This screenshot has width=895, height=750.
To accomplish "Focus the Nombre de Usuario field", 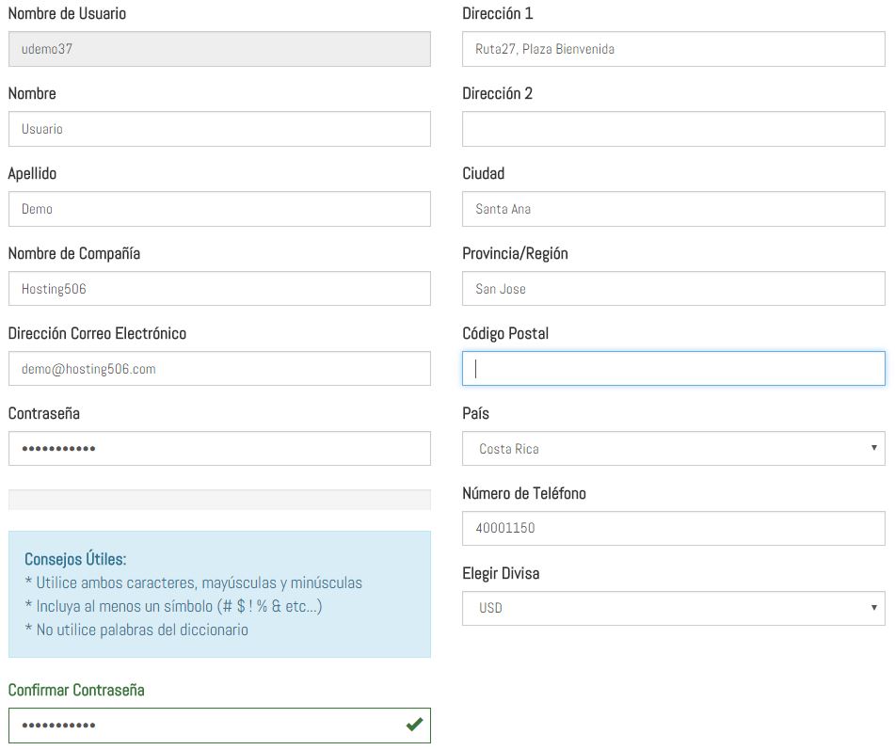I will point(219,49).
